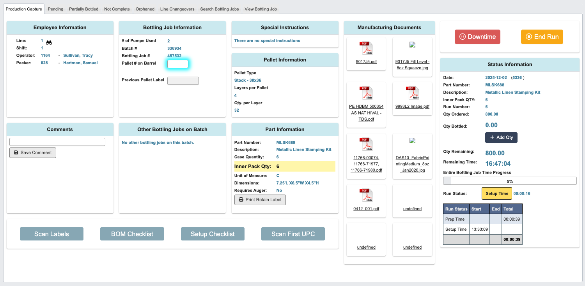The image size is (585, 286).
Task: Open 9017J5 Fill Level - 8oz Squeeze.jpg link
Action: (412, 65)
